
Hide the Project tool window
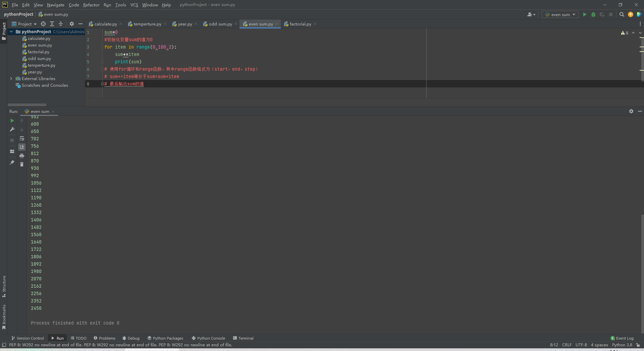pyautogui.click(x=80, y=24)
